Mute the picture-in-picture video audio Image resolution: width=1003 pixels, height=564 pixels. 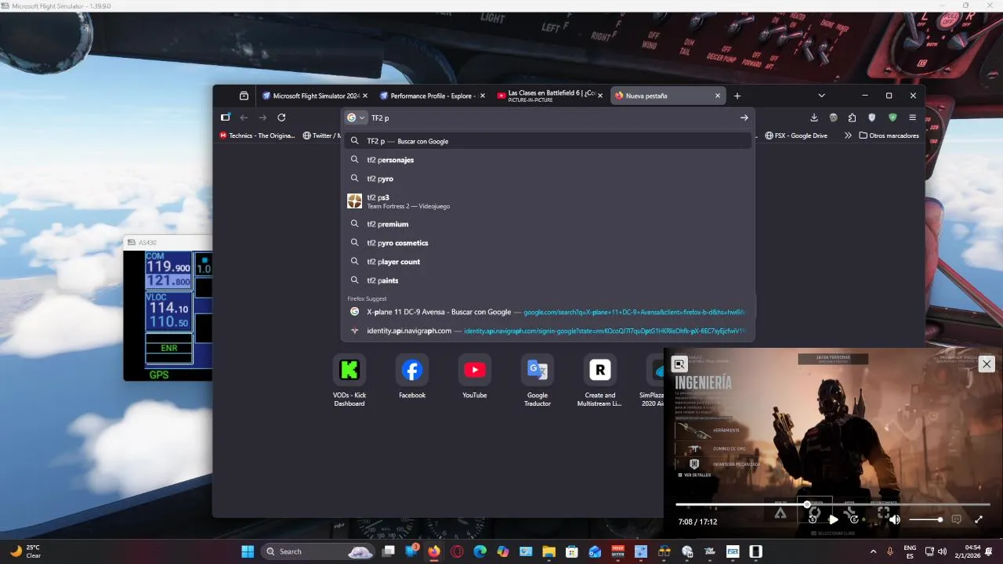pyautogui.click(x=895, y=519)
